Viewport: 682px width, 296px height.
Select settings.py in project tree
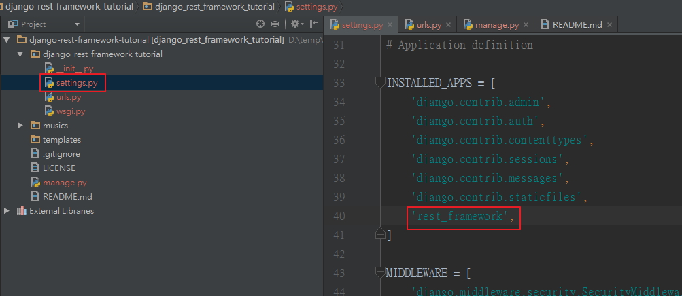point(77,83)
